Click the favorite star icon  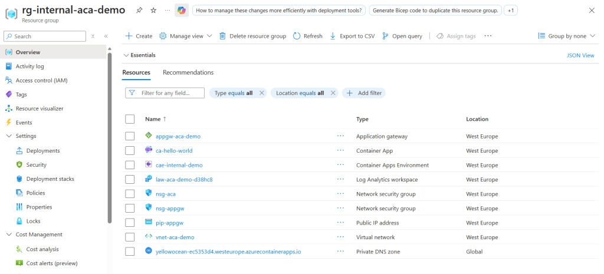click(153, 11)
